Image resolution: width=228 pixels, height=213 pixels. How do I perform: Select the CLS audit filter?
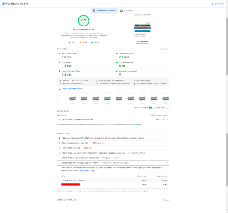coord(167,108)
